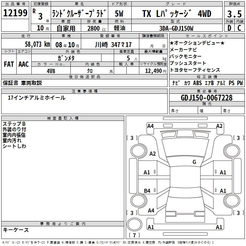The width and height of the screenshot is (246, 246).
Task: Click the B4 damage mark on diagram
Action: click(x=147, y=191)
